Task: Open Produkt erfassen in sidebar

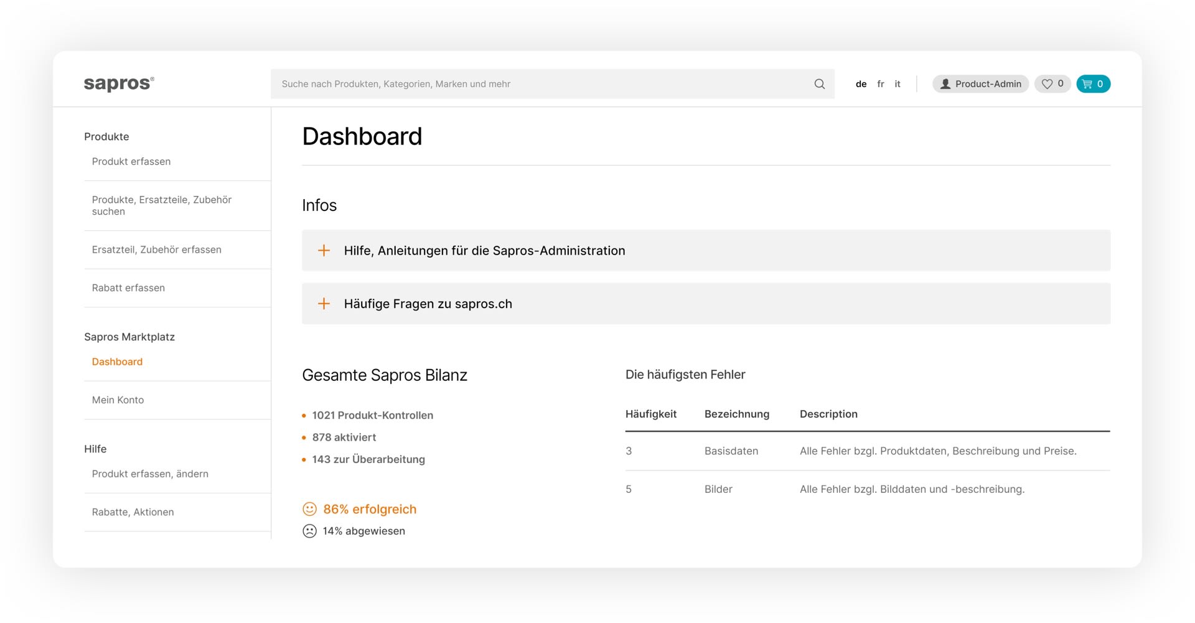Action: pos(131,161)
